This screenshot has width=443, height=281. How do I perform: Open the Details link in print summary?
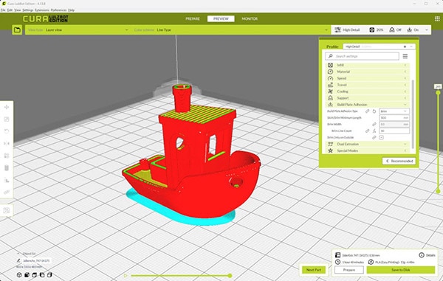click(x=430, y=255)
